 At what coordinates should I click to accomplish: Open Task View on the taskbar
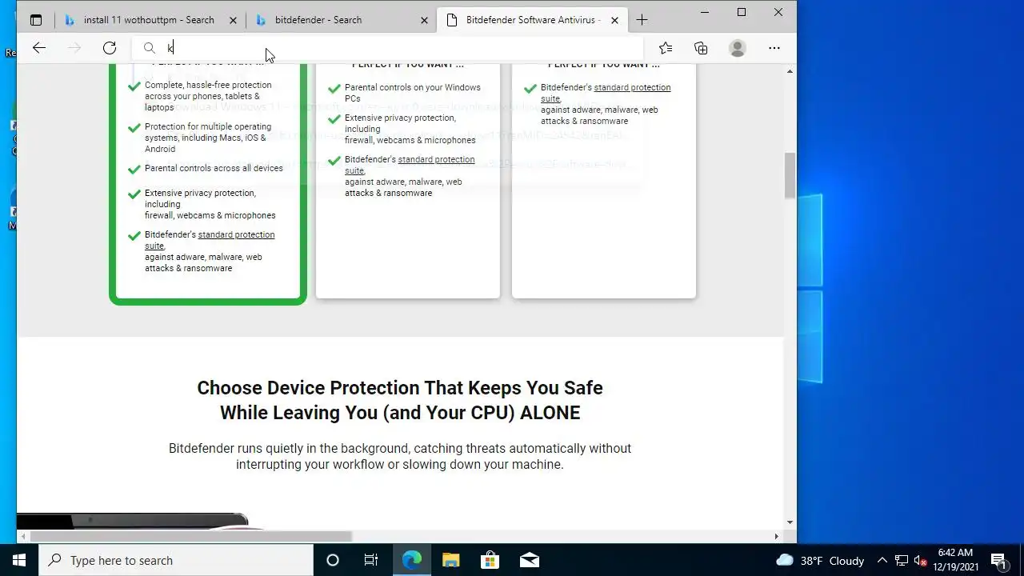[371, 560]
